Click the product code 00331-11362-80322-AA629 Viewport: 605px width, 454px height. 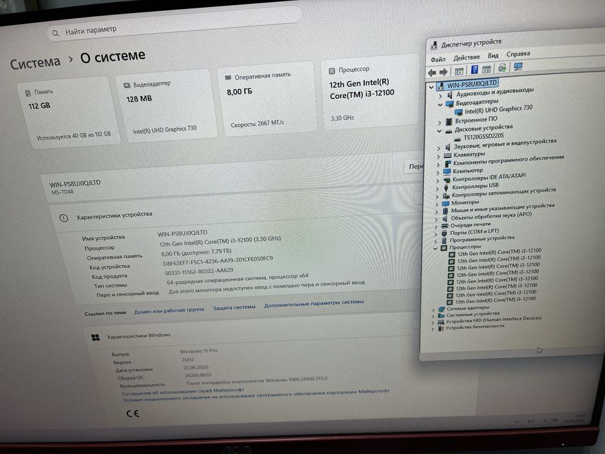[x=199, y=271]
